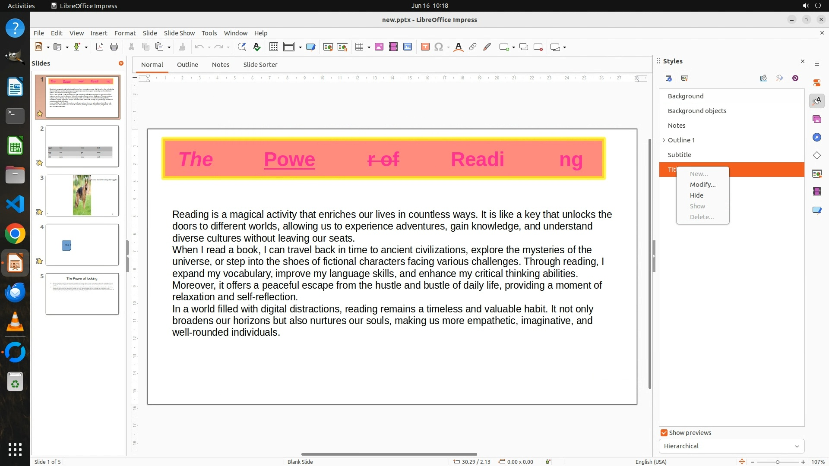Click the Insert Image toolbar icon
Screen dimensions: 829x466
point(379,47)
